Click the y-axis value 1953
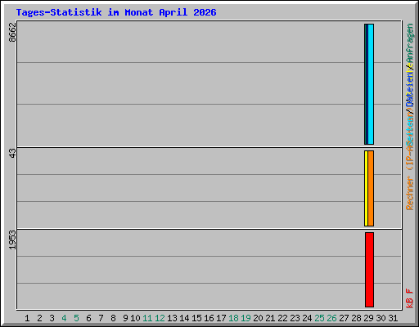 point(12,240)
